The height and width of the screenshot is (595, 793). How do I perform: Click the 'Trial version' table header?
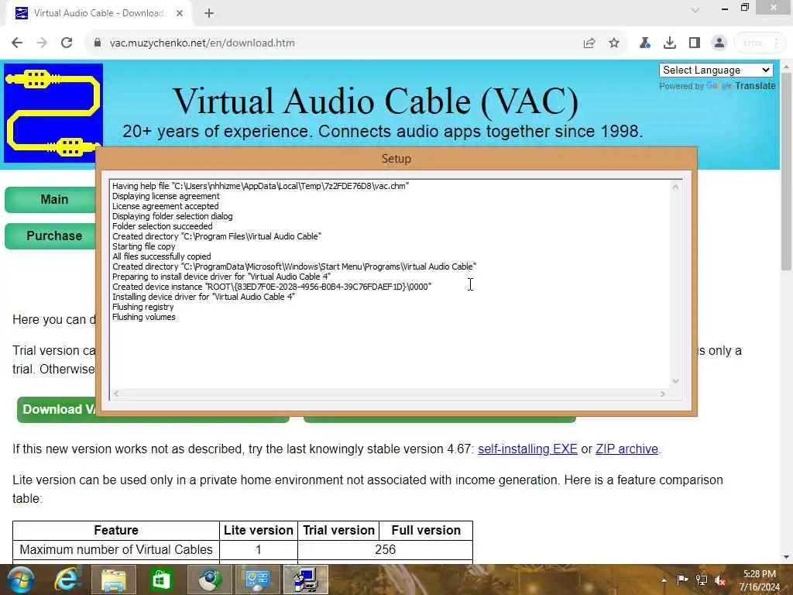(338, 530)
